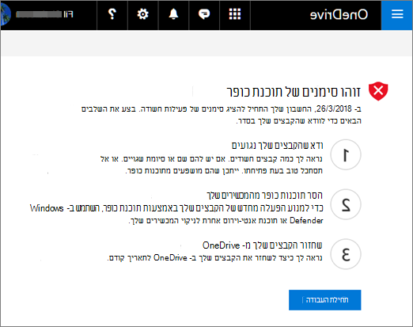Click the red shield warning icon

[x=378, y=91]
